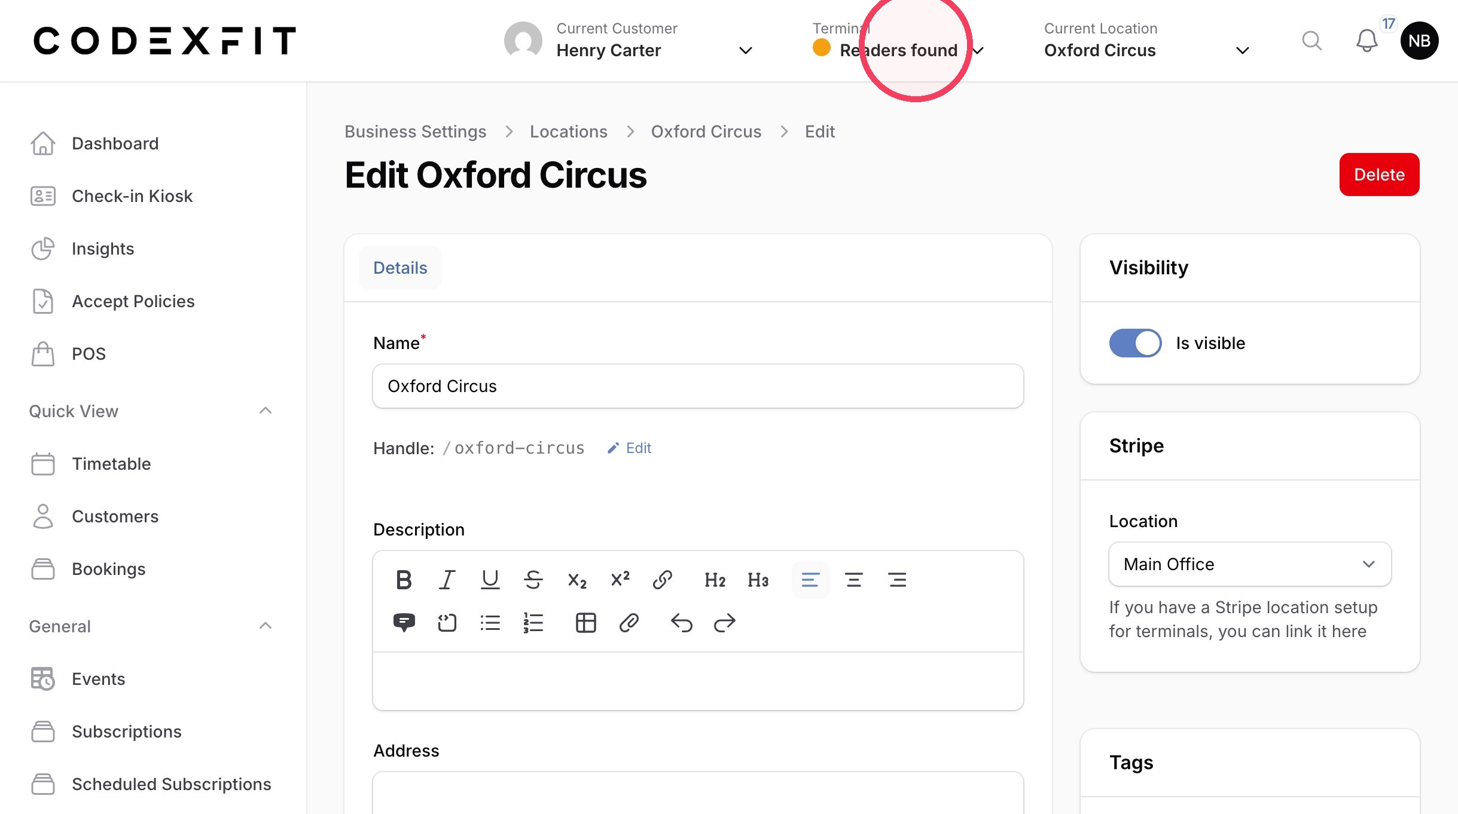Image resolution: width=1458 pixels, height=814 pixels.
Task: Undo last edit in description editor
Action: coord(681,623)
